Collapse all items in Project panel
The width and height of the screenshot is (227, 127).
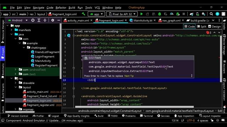click(45, 20)
